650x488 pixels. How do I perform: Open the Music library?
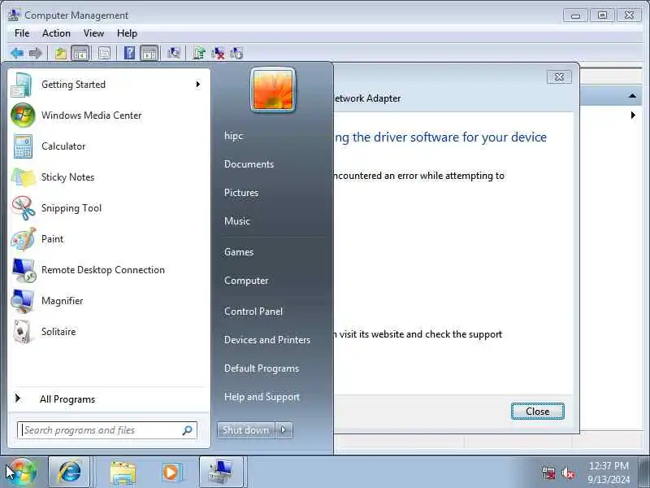pyautogui.click(x=236, y=220)
